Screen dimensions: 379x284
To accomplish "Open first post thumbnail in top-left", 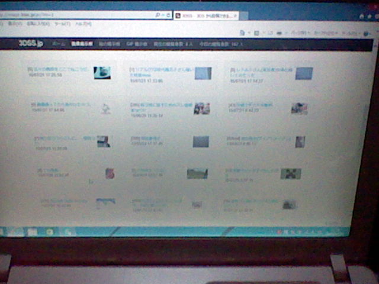I will point(102,73).
